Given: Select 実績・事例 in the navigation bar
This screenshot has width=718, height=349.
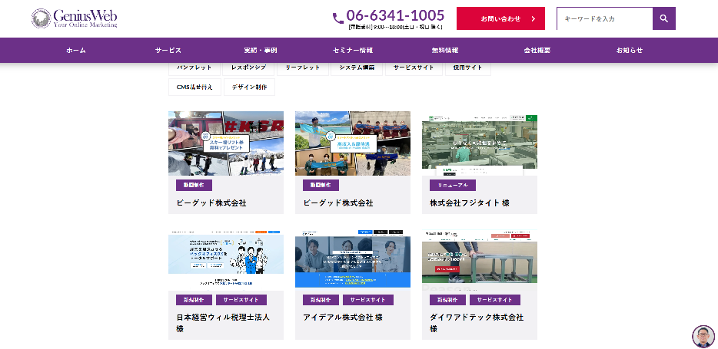Looking at the screenshot, I should tap(261, 50).
